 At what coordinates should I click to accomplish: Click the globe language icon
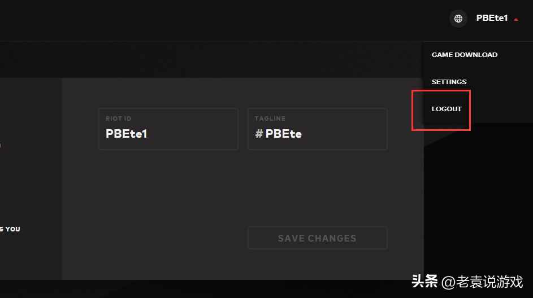[458, 19]
